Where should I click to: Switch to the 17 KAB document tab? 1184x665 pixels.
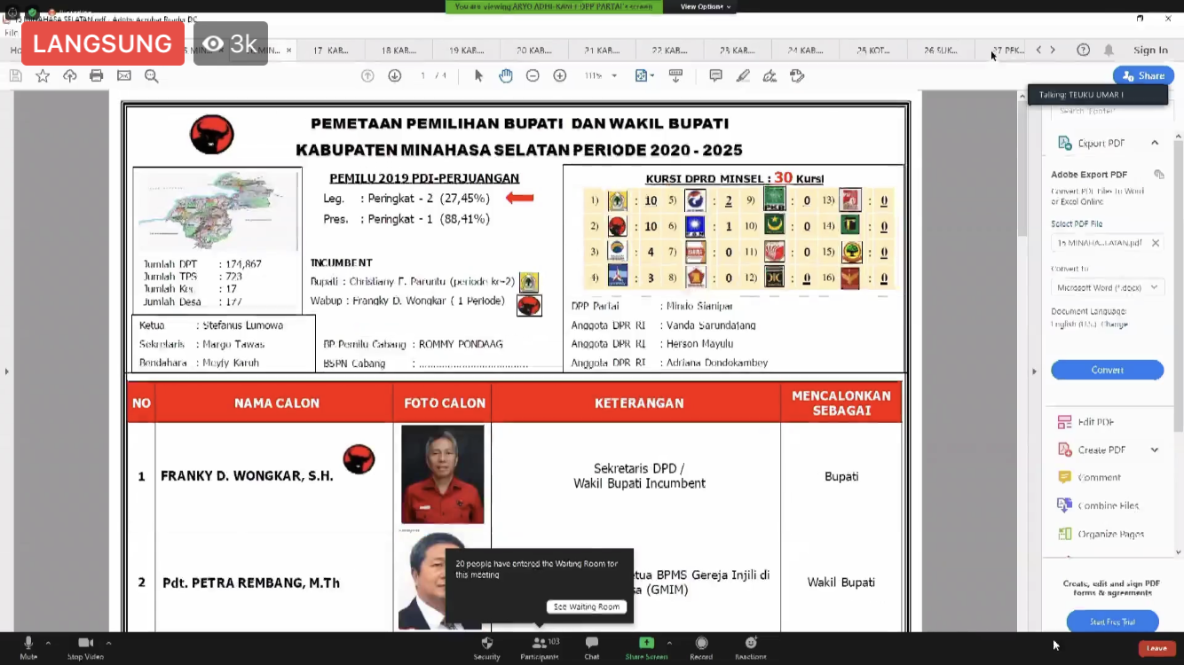[331, 51]
